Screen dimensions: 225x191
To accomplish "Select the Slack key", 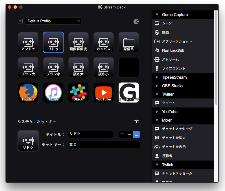I will click(78, 93).
